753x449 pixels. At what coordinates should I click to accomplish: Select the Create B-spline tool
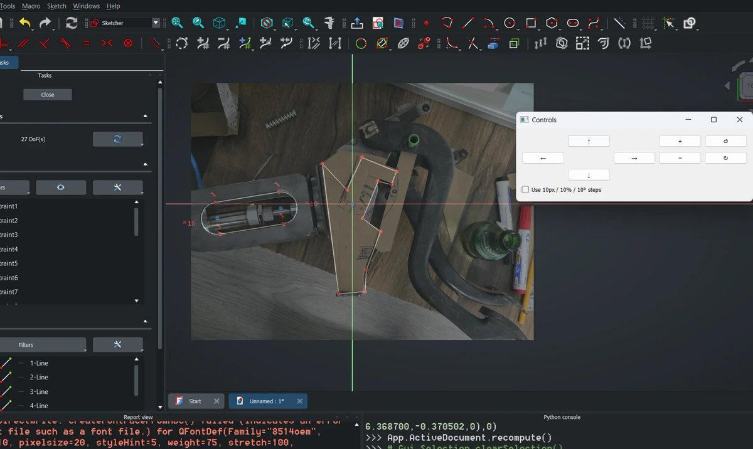point(594,23)
